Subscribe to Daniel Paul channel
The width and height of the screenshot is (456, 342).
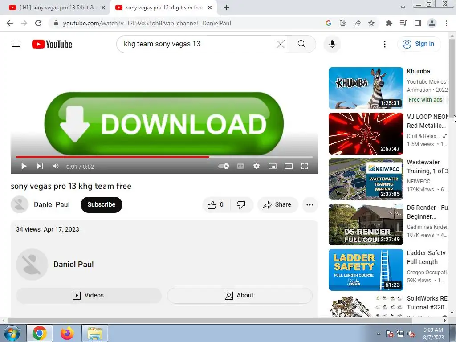(x=102, y=205)
